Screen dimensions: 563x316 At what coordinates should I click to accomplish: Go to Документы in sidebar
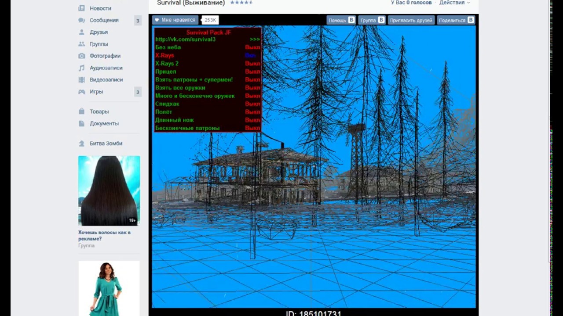[x=104, y=123]
